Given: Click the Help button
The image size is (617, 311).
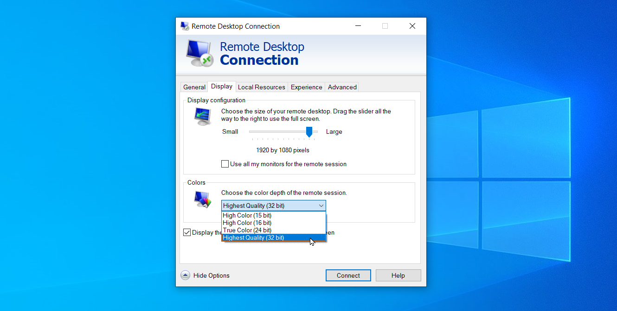Looking at the screenshot, I should (x=398, y=275).
